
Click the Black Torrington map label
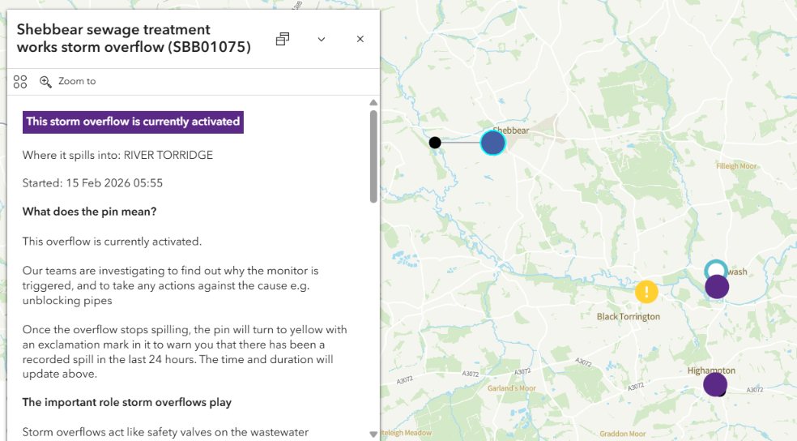click(629, 317)
